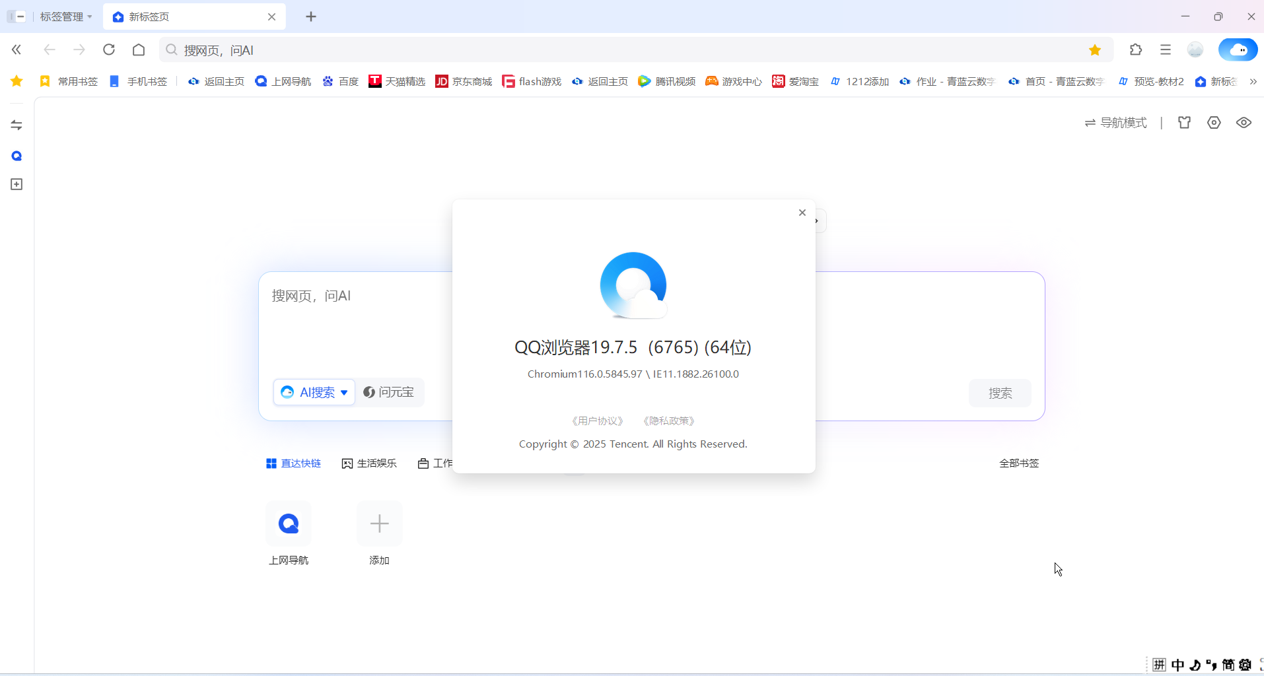
Task: Click the home button in the toolbar
Action: [139, 50]
